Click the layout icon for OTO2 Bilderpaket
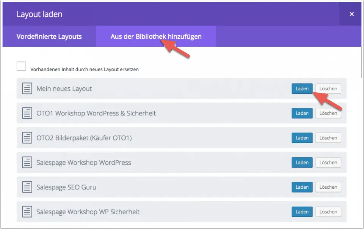 point(27,138)
